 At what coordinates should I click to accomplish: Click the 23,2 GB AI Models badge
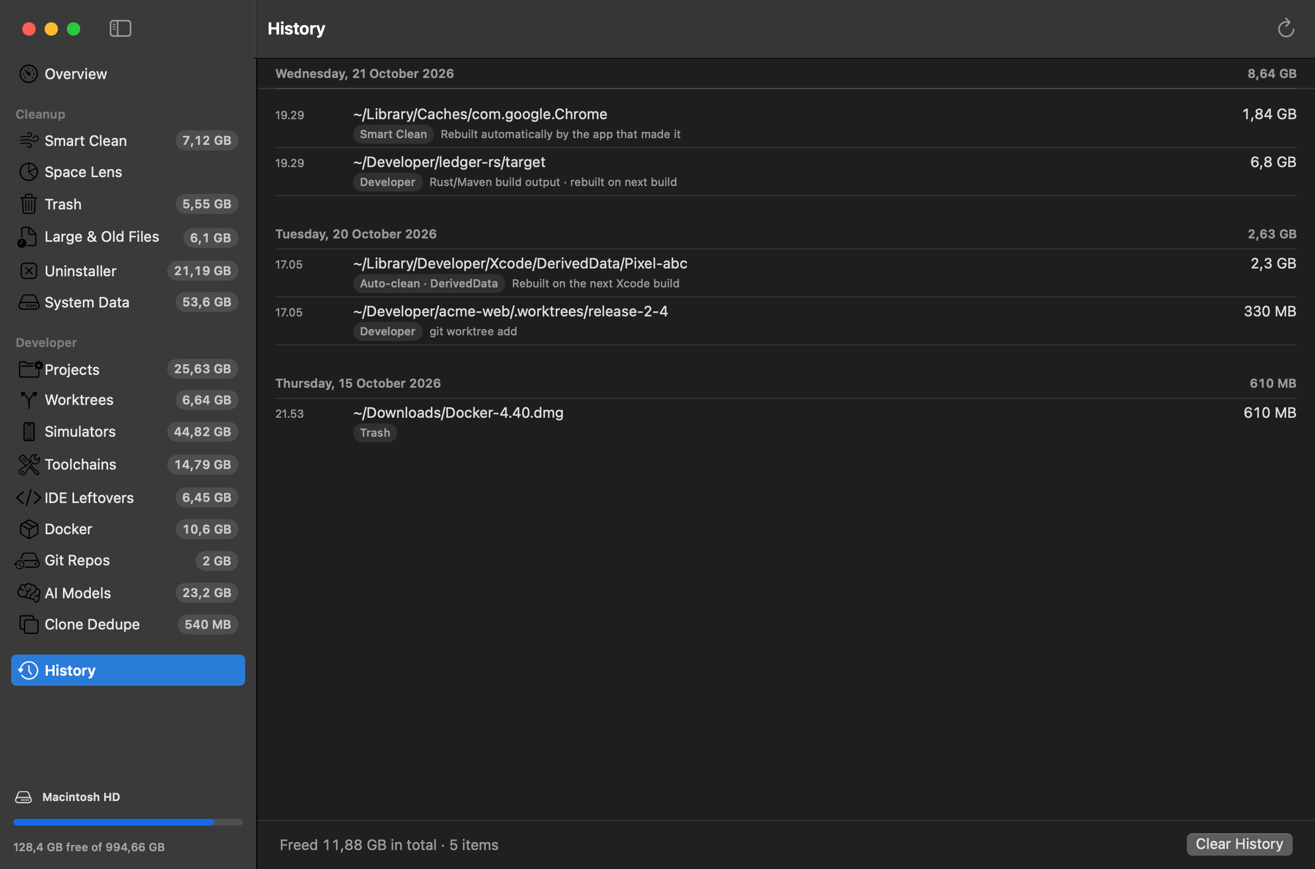[x=207, y=593]
